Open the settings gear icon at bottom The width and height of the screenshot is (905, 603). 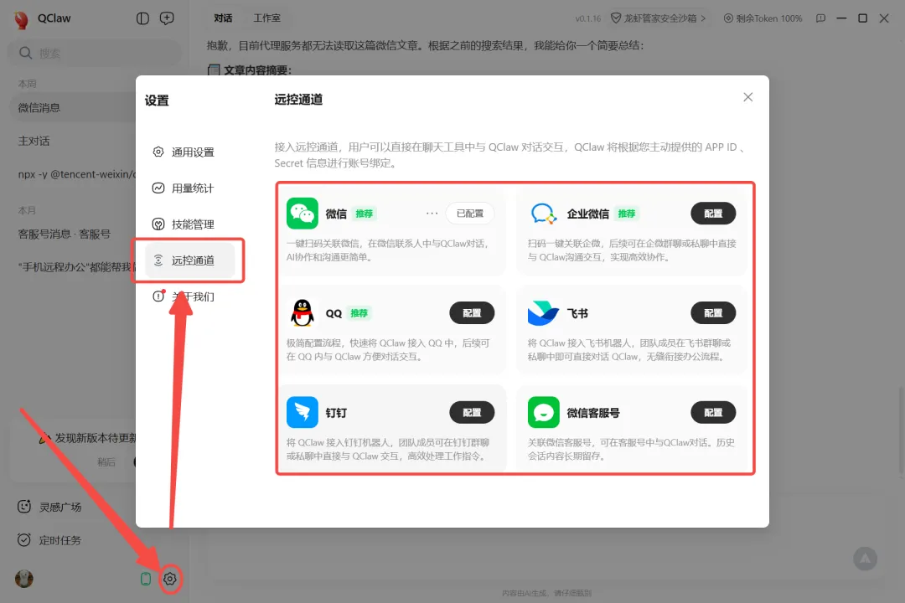(169, 579)
